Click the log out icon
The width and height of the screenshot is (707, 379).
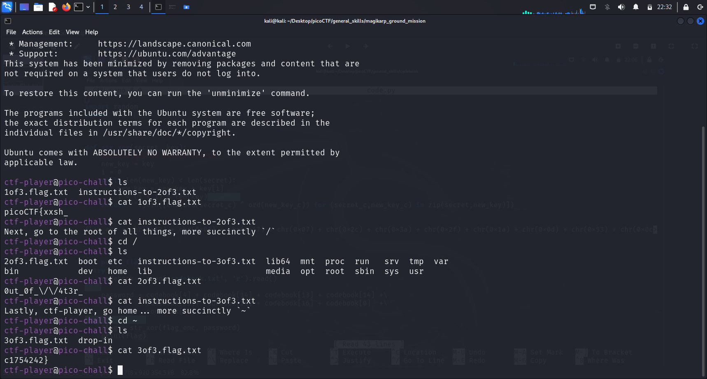(x=700, y=7)
